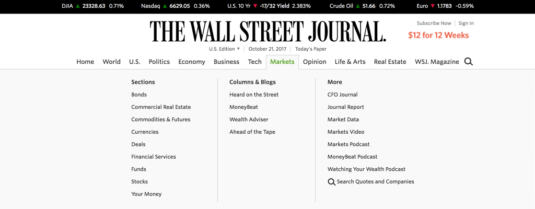Click the green up arrow next to Crude Oil
This screenshot has width=535, height=209.
click(x=357, y=6)
